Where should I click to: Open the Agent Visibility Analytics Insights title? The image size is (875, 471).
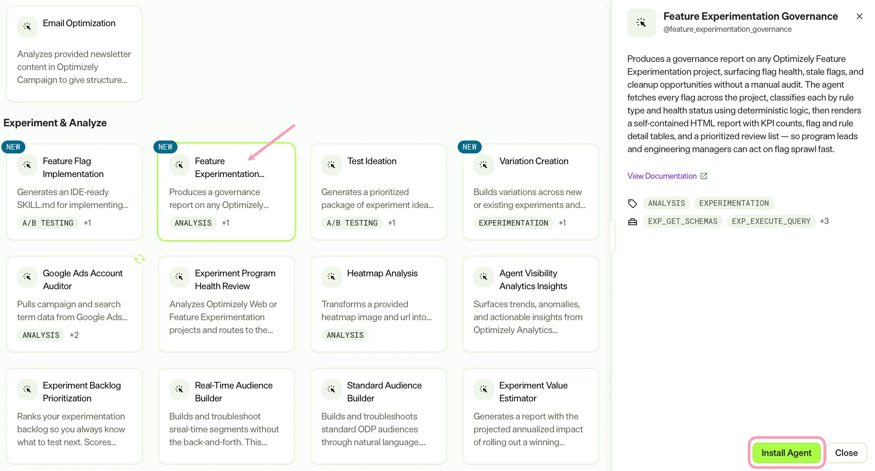coord(533,280)
